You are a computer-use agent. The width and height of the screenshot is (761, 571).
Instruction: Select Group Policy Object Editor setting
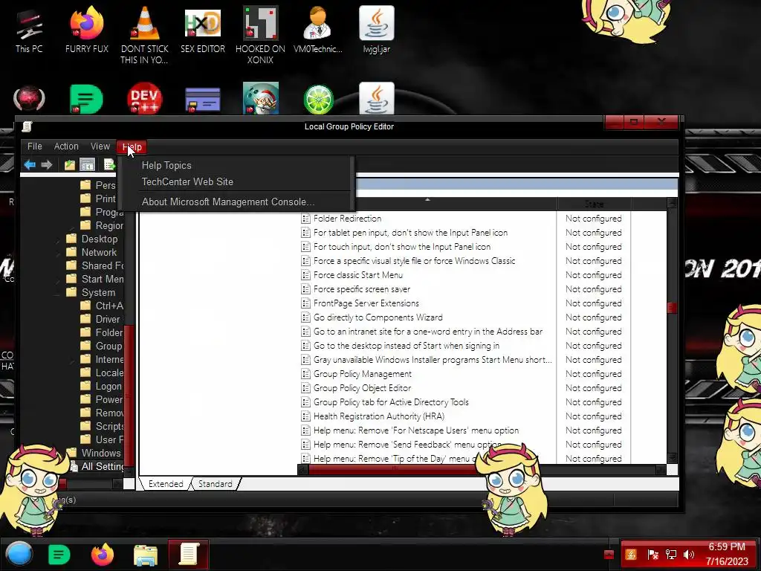pyautogui.click(x=362, y=388)
